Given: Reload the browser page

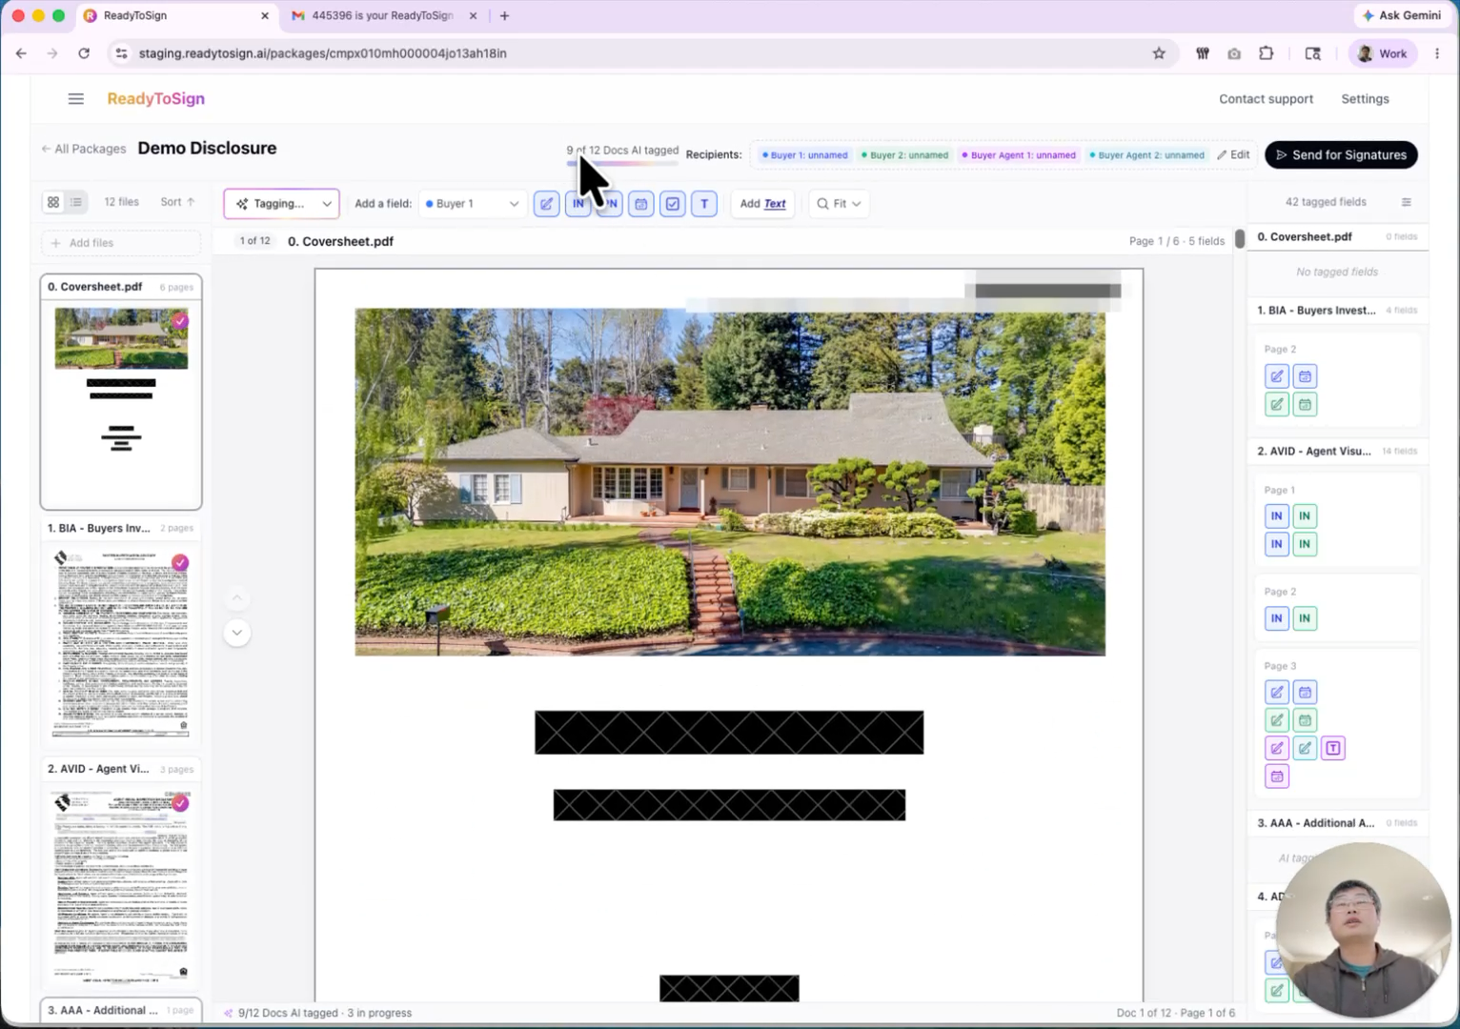Looking at the screenshot, I should pyautogui.click(x=84, y=53).
